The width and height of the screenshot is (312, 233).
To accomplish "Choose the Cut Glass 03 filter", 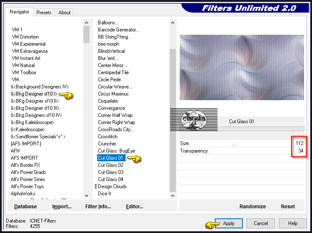I will [111, 172].
